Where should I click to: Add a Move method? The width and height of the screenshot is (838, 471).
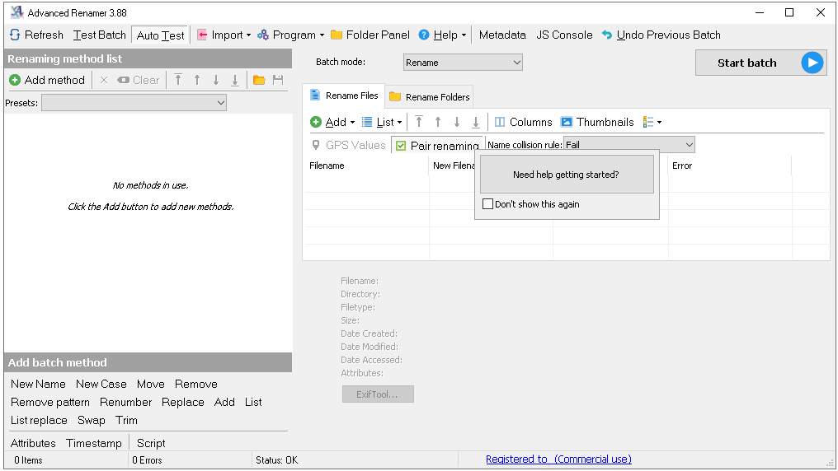[x=151, y=384]
